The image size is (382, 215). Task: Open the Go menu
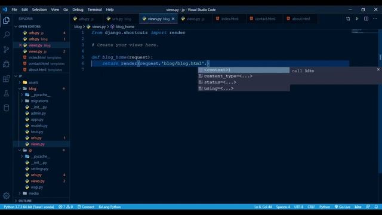click(x=66, y=10)
